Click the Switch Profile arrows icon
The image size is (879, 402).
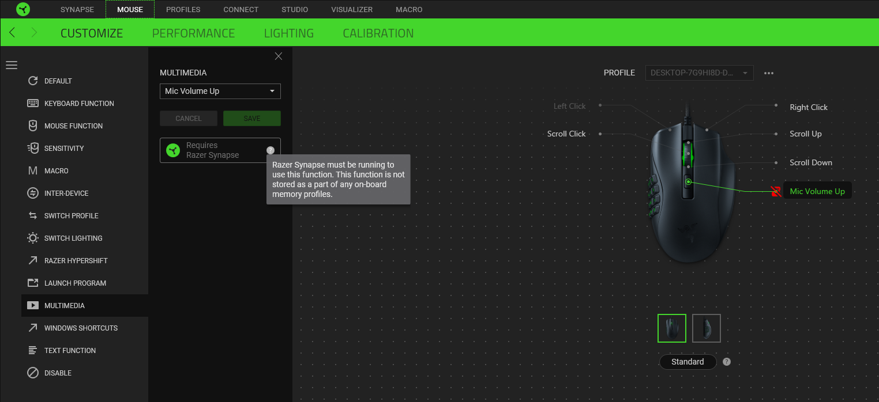click(x=33, y=215)
